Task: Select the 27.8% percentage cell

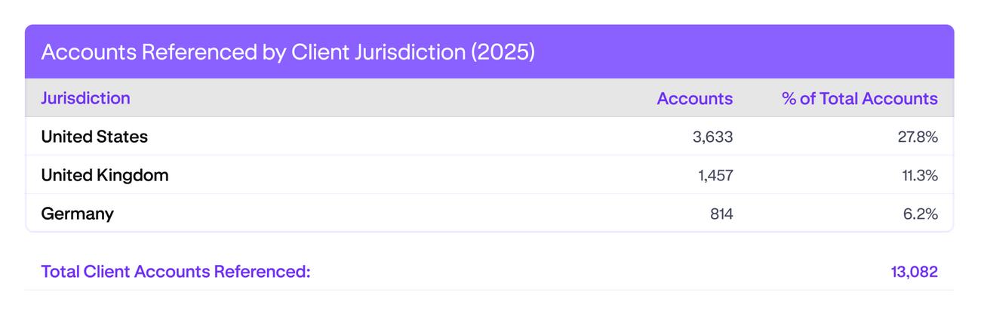Action: click(917, 137)
